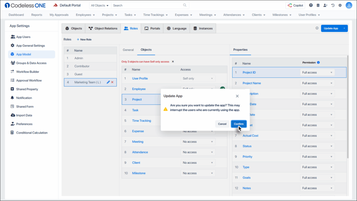Open the user avatar menu
This screenshot has width=357, height=201.
(349, 5)
